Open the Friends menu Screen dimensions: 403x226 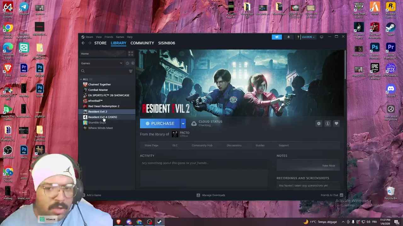(109, 37)
